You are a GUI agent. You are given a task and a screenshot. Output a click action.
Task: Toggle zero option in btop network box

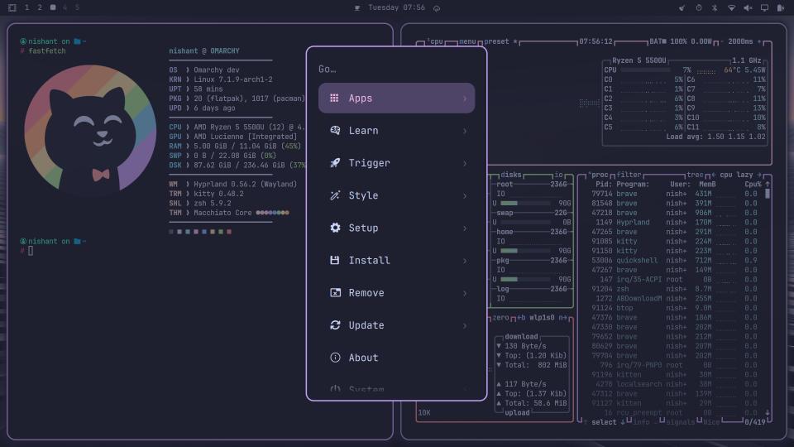tap(500, 317)
